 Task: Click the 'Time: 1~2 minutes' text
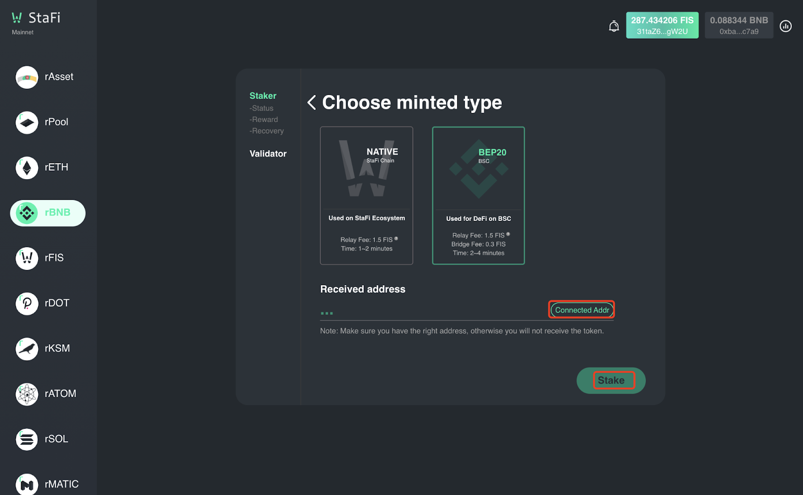[367, 249]
